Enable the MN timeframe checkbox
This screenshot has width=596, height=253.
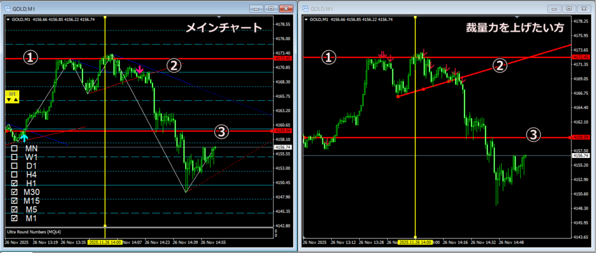point(14,149)
